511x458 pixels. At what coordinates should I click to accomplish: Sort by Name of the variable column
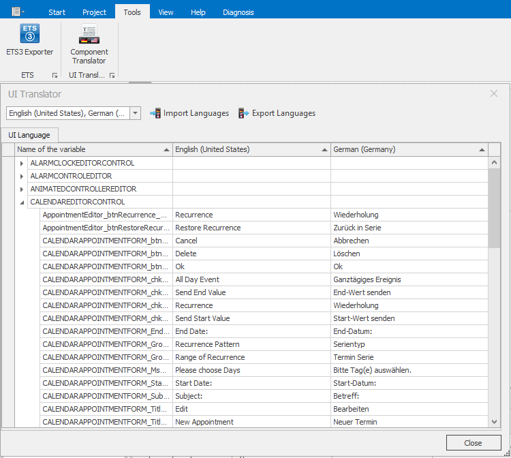94,149
